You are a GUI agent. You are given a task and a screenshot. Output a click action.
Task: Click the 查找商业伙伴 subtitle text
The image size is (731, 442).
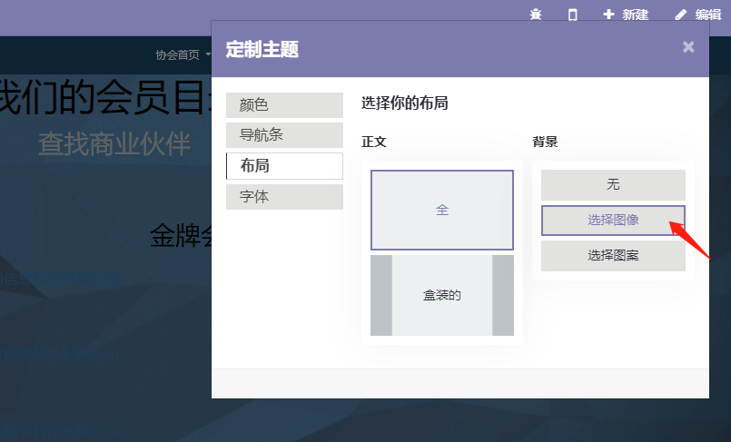[x=114, y=143]
